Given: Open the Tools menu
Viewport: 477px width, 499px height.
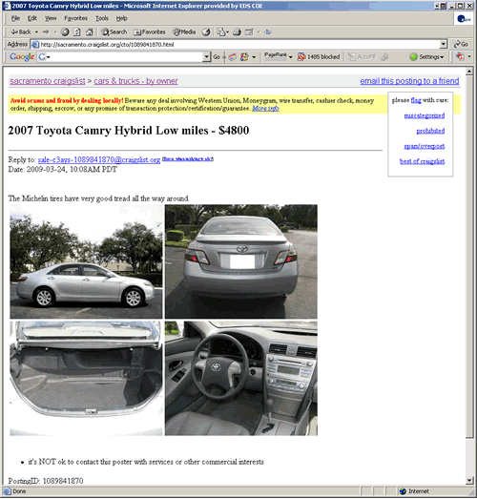Looking at the screenshot, I should (x=102, y=18).
